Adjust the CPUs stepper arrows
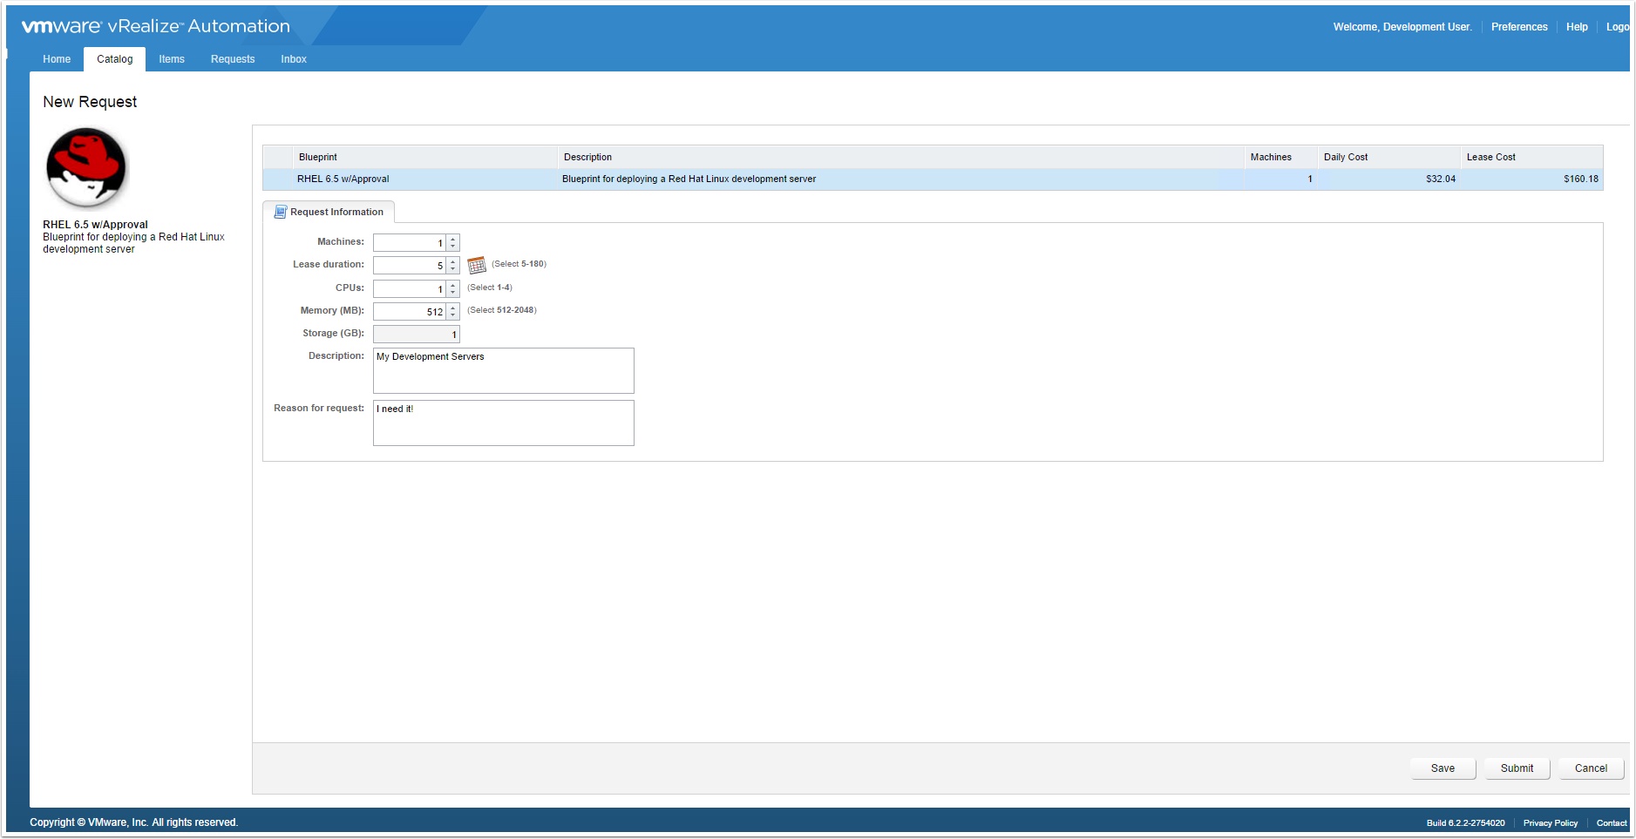Image resolution: width=1636 pixels, height=839 pixels. pyautogui.click(x=453, y=288)
